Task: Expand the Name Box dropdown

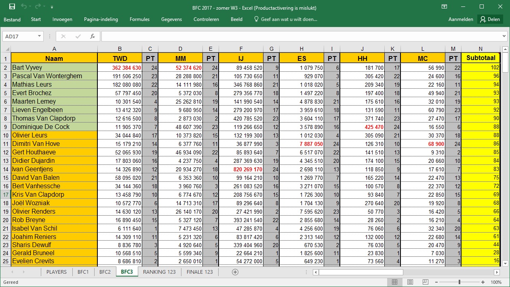Action: (x=39, y=36)
